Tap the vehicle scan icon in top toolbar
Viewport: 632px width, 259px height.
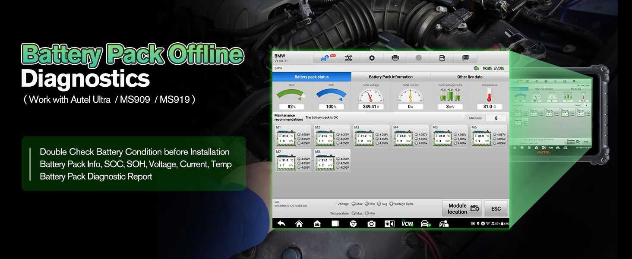[348, 58]
